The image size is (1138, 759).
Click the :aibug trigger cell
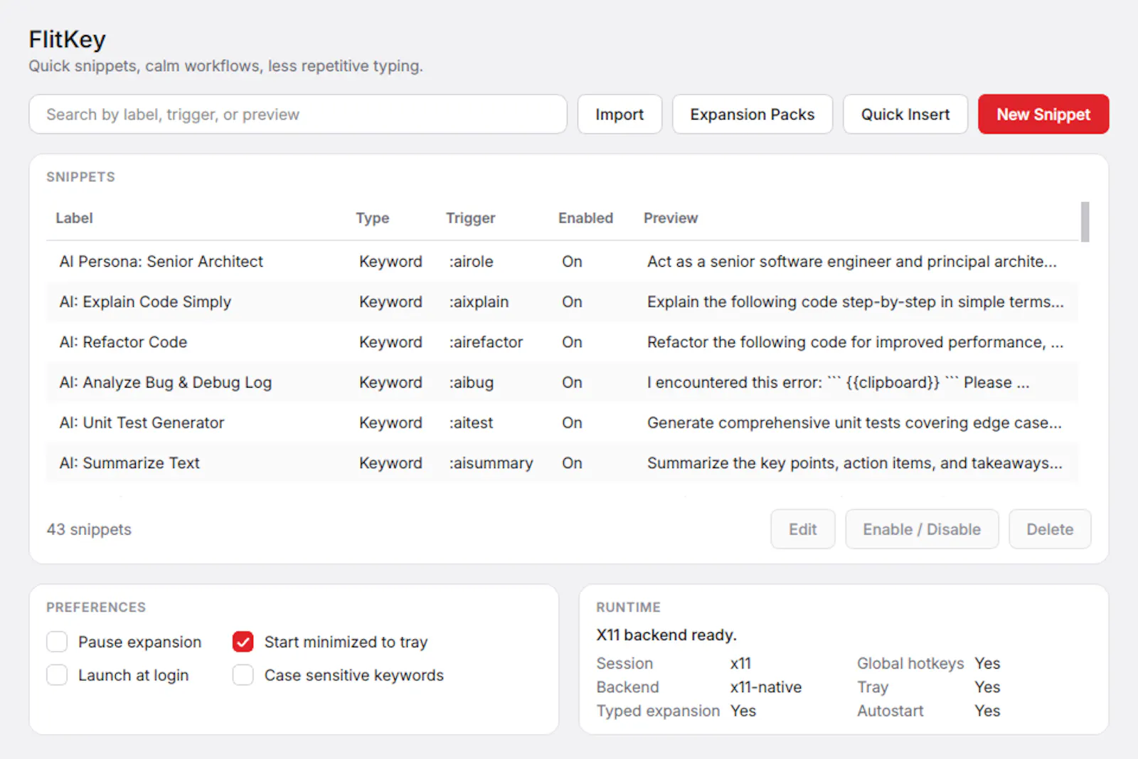pyautogui.click(x=471, y=383)
